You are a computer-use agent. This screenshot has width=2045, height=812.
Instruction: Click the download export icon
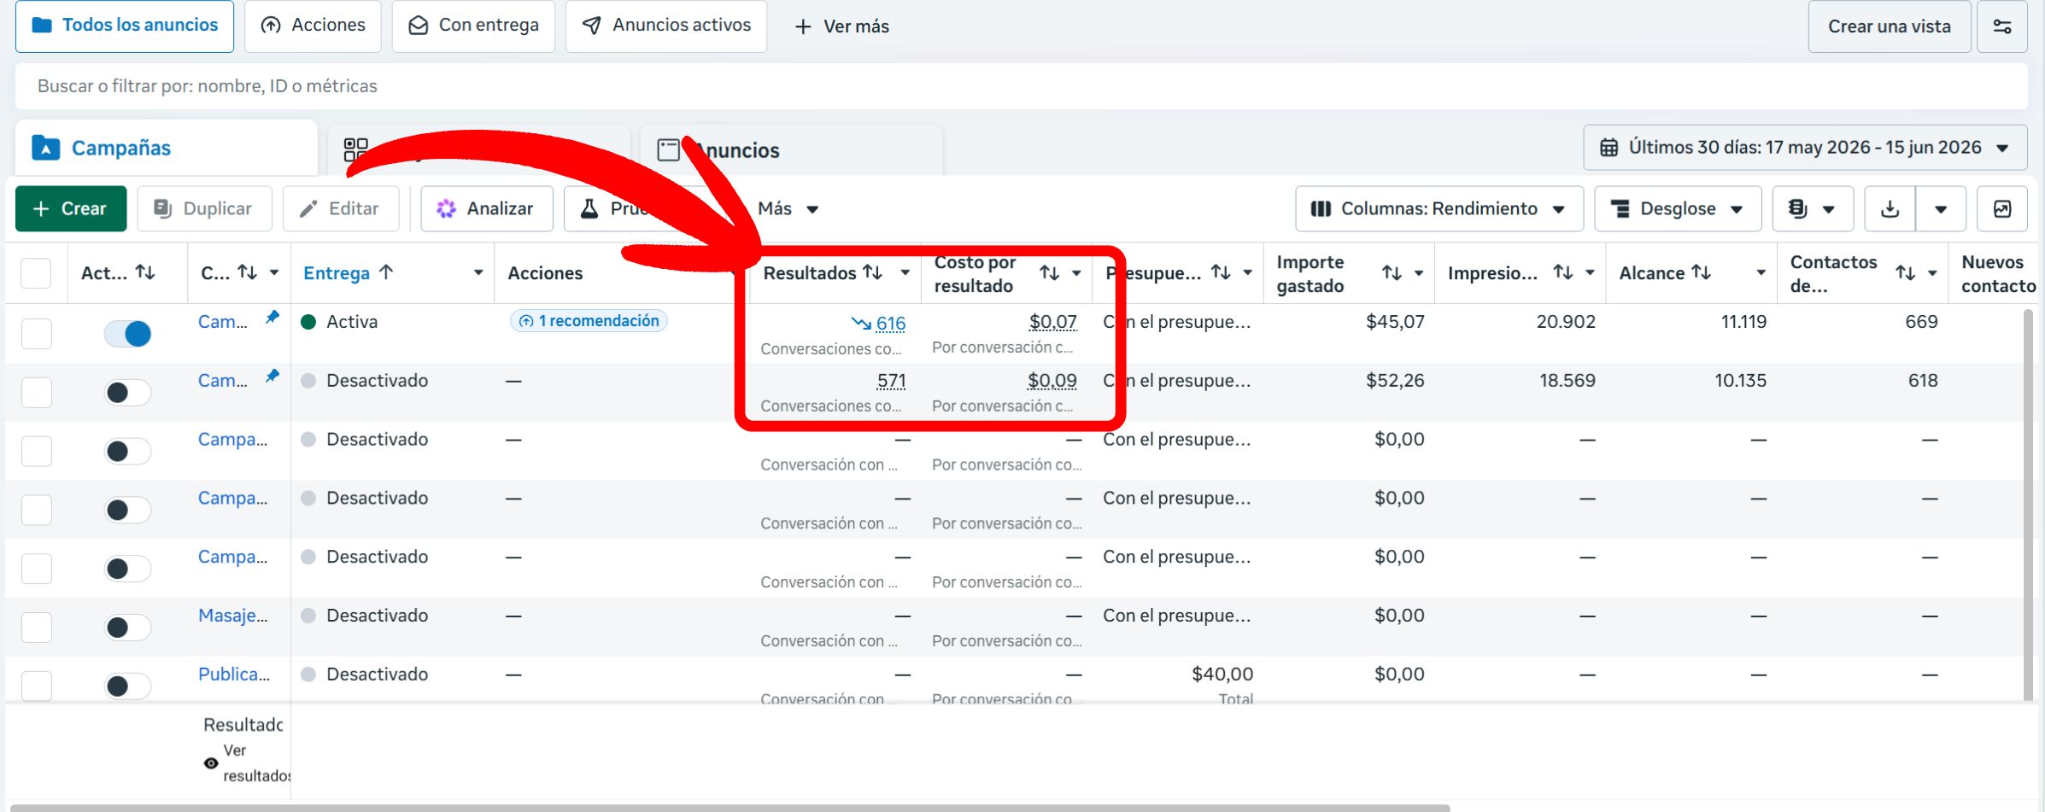click(1890, 209)
